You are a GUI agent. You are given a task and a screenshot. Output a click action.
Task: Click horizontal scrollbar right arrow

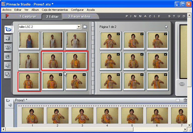185,129
